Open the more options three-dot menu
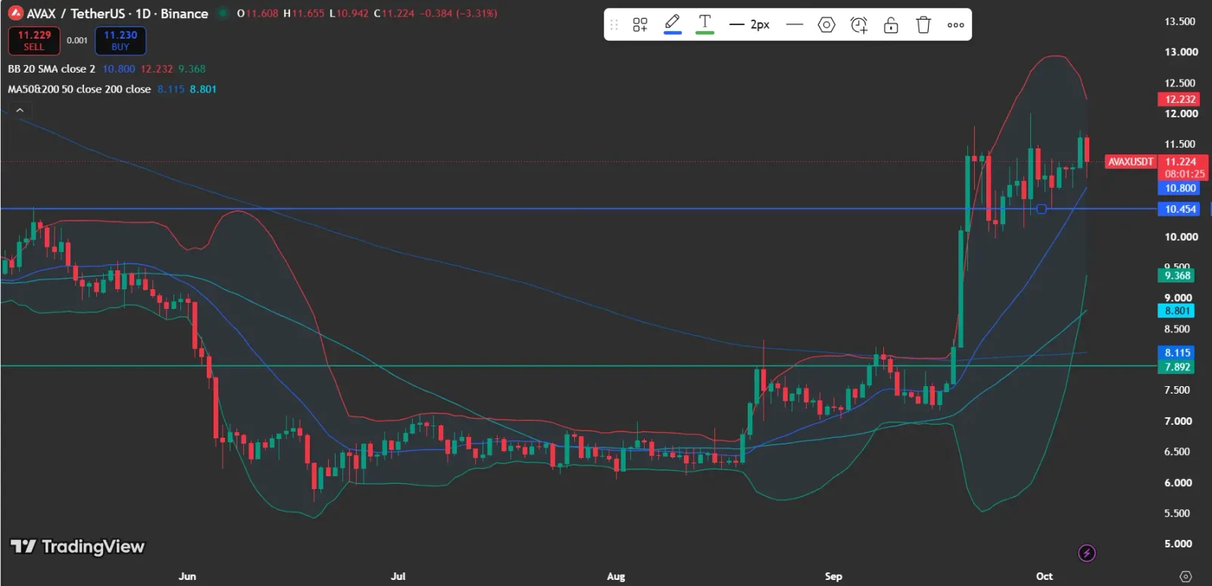 (x=956, y=25)
